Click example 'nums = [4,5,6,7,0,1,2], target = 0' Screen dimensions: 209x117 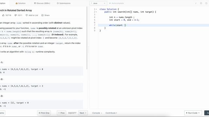click(23, 69)
